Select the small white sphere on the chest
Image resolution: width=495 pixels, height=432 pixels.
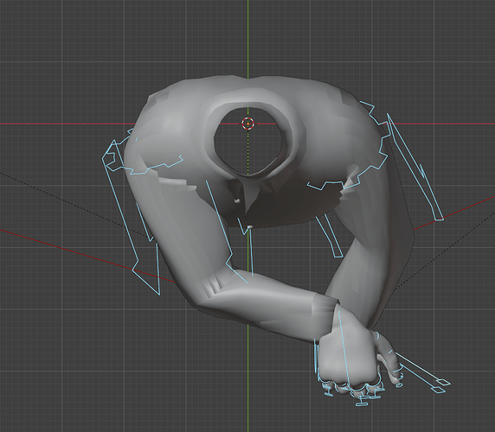click(237, 200)
